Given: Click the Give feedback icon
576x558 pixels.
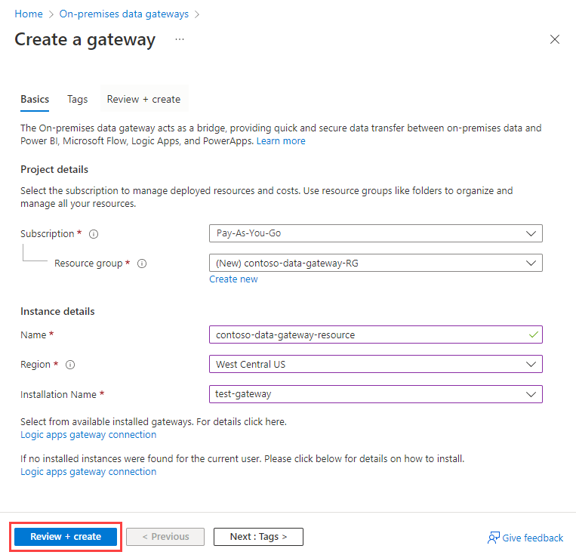Looking at the screenshot, I should pos(494,538).
